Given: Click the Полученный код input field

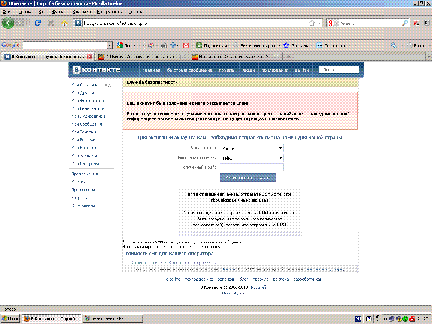Looking at the screenshot, I should pos(252,167).
